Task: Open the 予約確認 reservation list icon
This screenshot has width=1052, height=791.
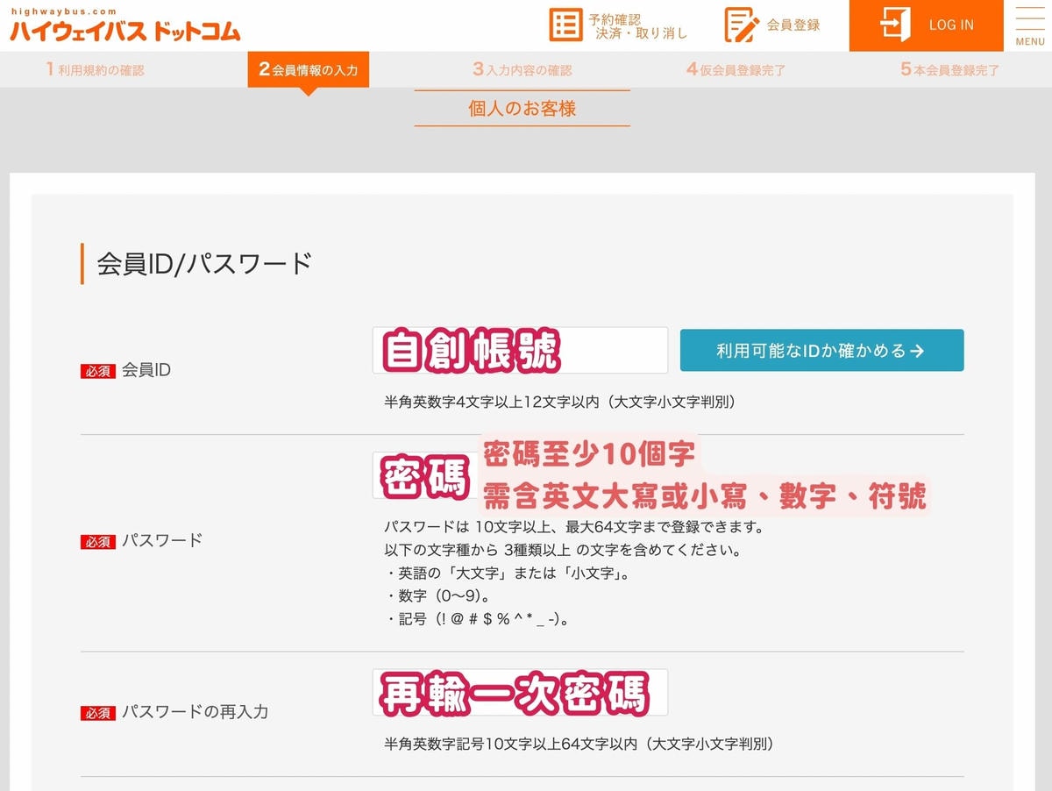Action: click(565, 25)
